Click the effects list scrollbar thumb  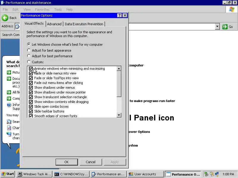119,84
